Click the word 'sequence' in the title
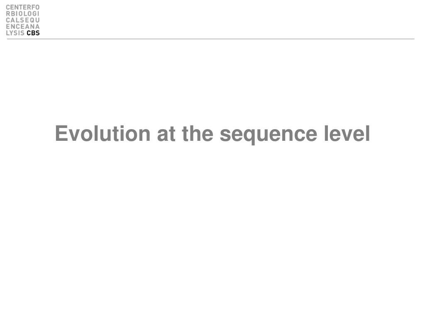425x319 pixels. (x=269, y=135)
